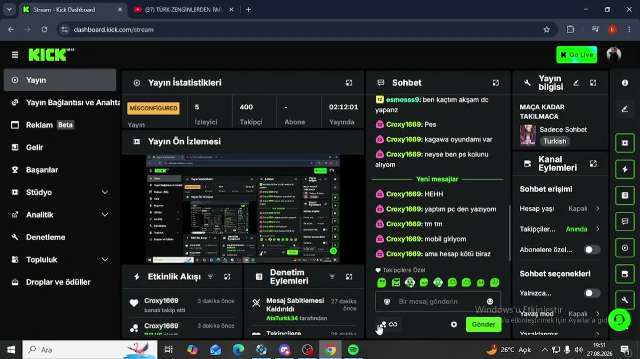Viewport: 640px width, 359px height.
Task: Open the browser tab search dropdown
Action: (x=9, y=9)
